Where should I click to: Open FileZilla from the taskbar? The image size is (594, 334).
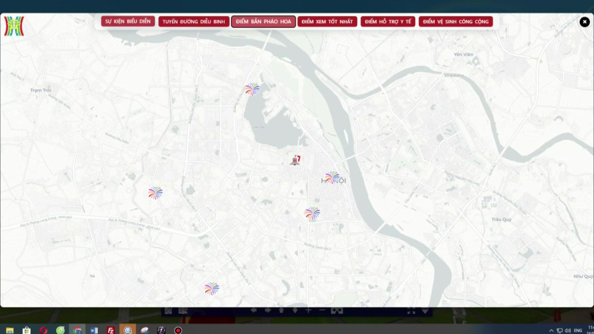pos(110,330)
